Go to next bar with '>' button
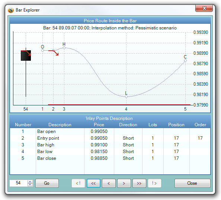 124,183
